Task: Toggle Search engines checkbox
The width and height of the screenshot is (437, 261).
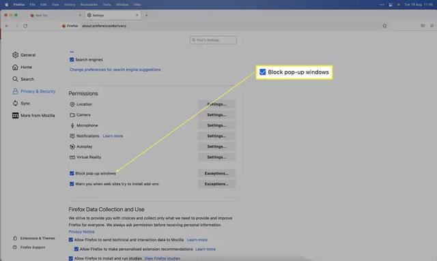Action: pyautogui.click(x=72, y=59)
